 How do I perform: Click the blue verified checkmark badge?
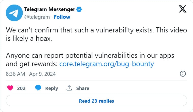(x=79, y=10)
